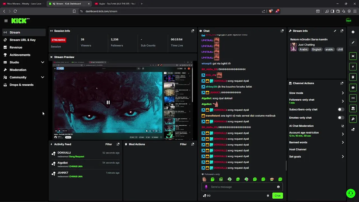
Task: Open AI Chat Moderation external link icon
Action: coord(342,126)
